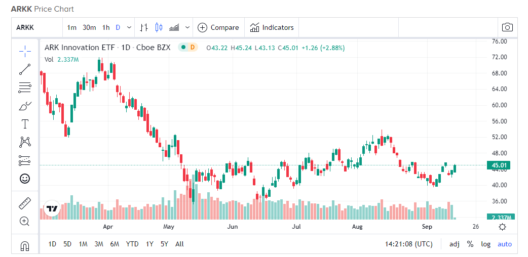This screenshot has height=257, width=528.
Task: Click the ARKK Price Chart heading
Action: tap(42, 9)
